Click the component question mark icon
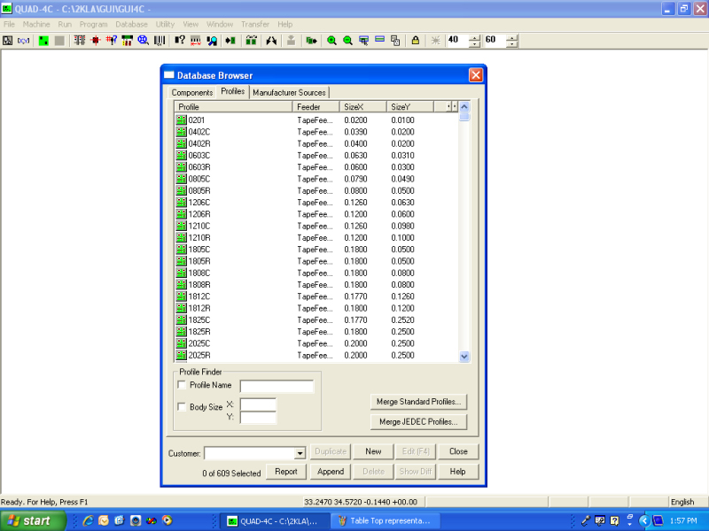The height and width of the screenshot is (531, 709). pos(180,41)
